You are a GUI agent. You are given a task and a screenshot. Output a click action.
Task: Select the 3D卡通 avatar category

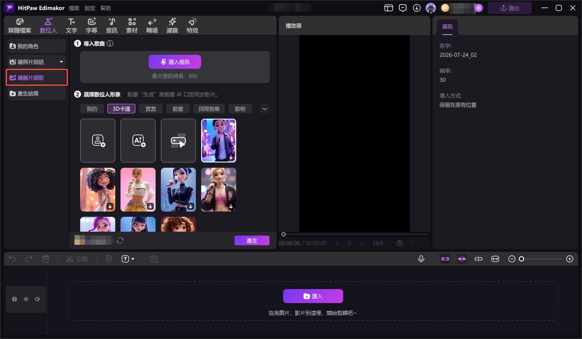[121, 109]
